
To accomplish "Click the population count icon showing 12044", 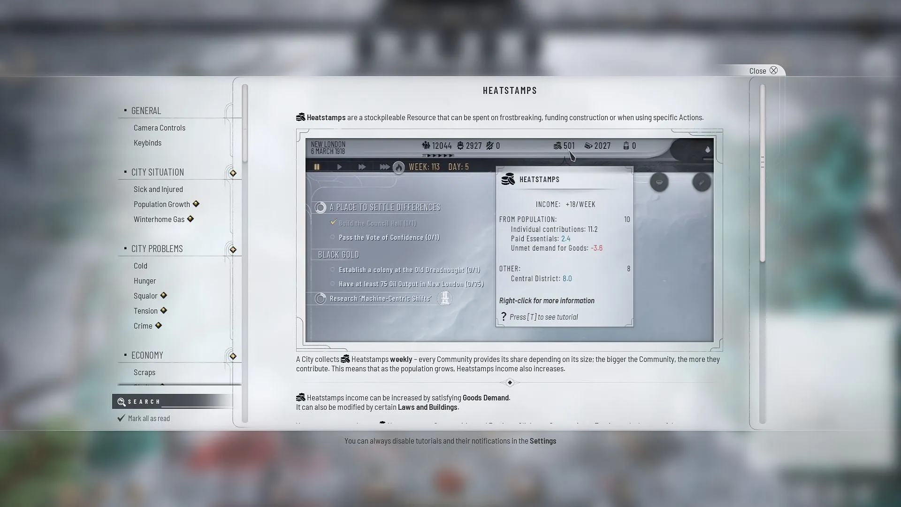I will click(x=425, y=146).
